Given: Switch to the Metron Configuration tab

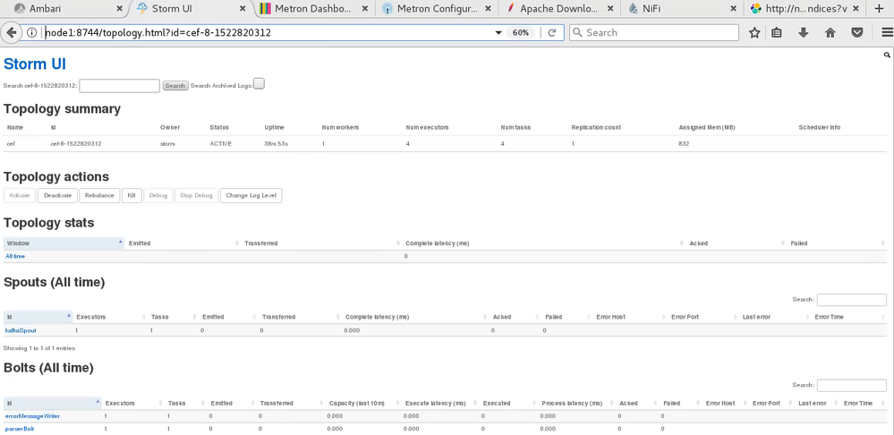Looking at the screenshot, I should pos(436,9).
